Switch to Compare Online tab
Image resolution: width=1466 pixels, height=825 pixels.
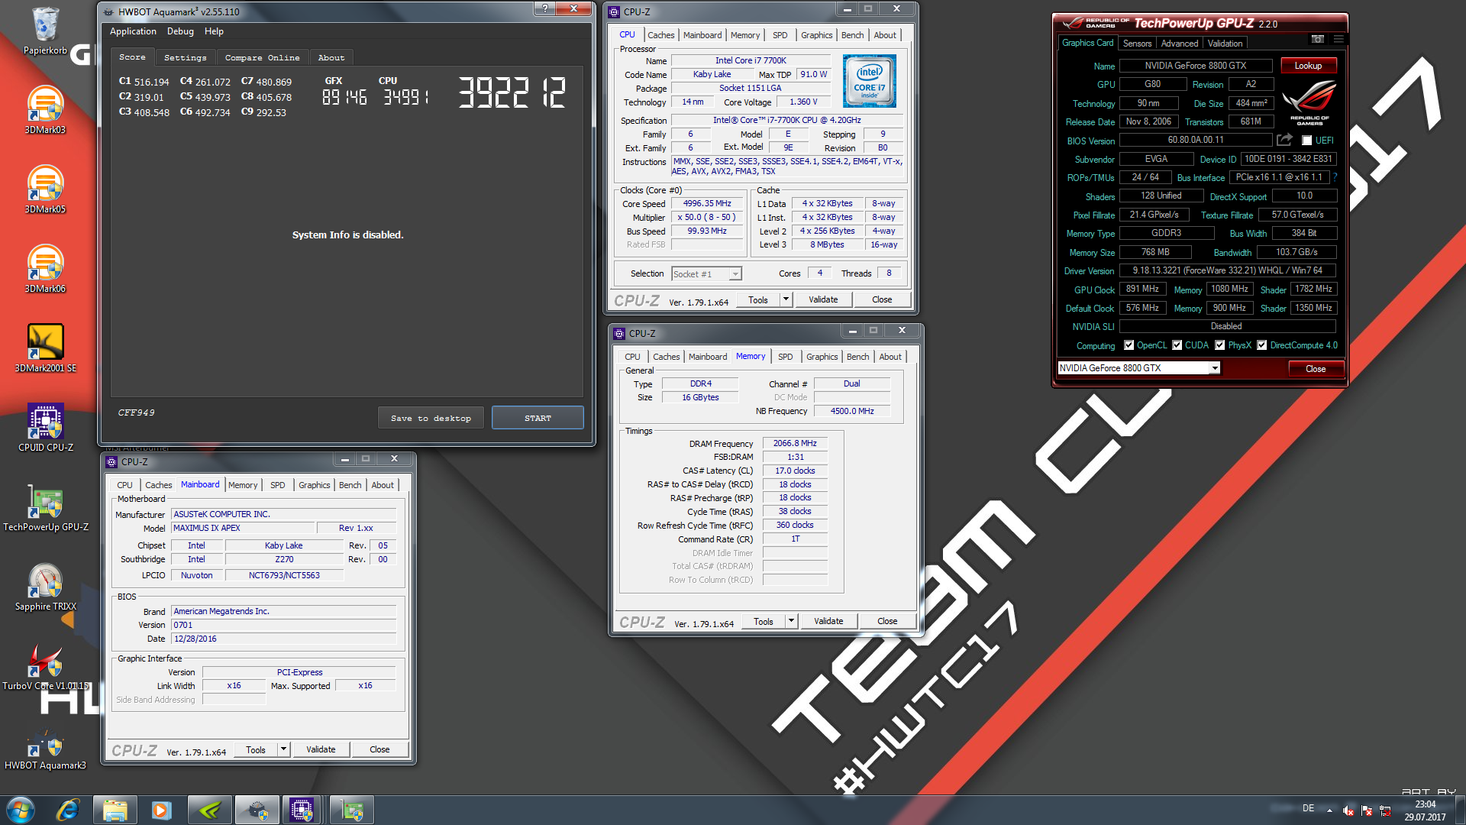(x=262, y=57)
